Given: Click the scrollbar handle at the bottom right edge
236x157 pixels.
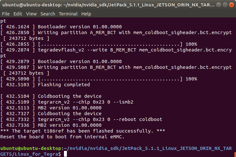Looking at the screenshot, I should tap(235, 155).
